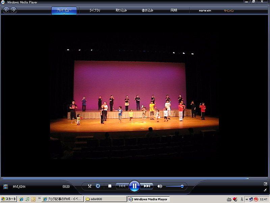Open the odori800 folder in taskbar
The width and height of the screenshot is (270, 203).
coord(106,199)
